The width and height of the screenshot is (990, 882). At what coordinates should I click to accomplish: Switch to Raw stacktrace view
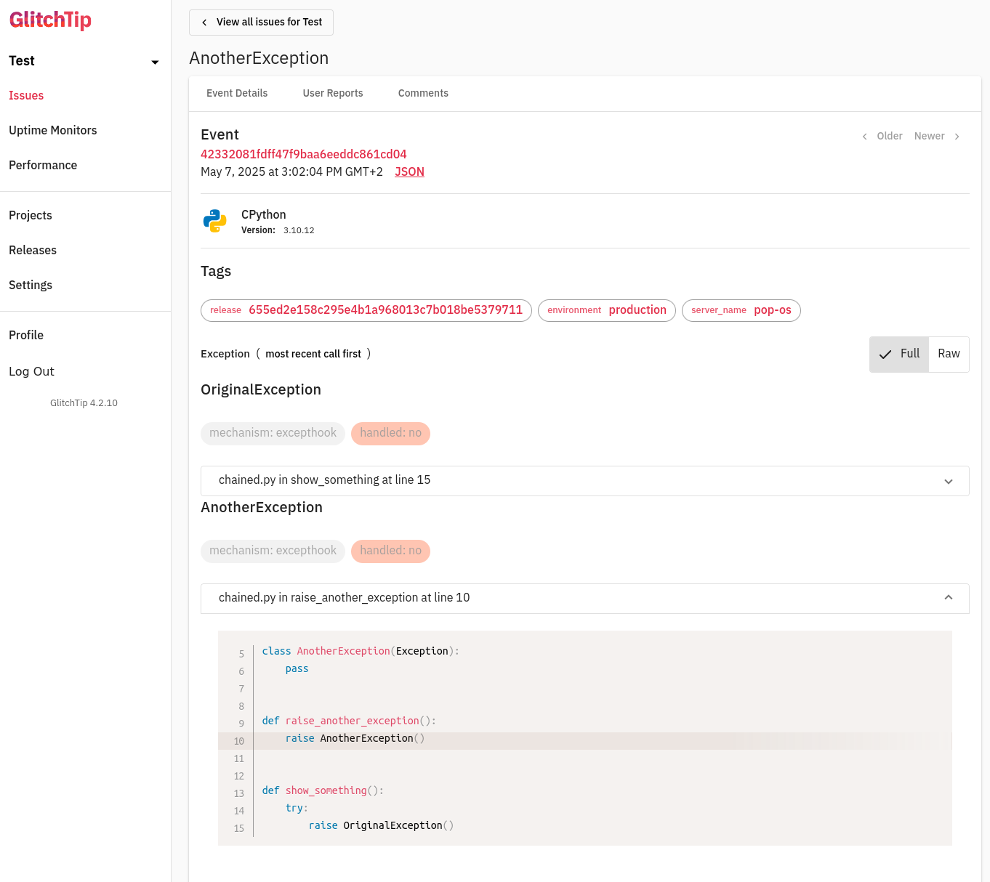click(x=949, y=355)
